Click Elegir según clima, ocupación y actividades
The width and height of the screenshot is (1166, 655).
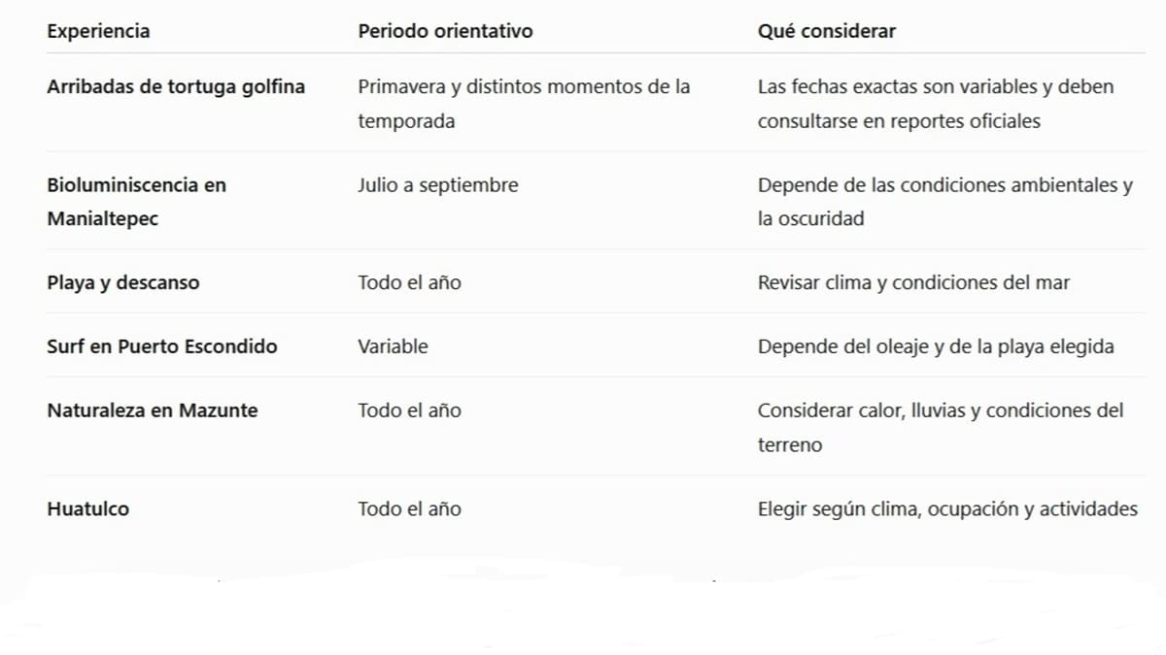coord(947,508)
